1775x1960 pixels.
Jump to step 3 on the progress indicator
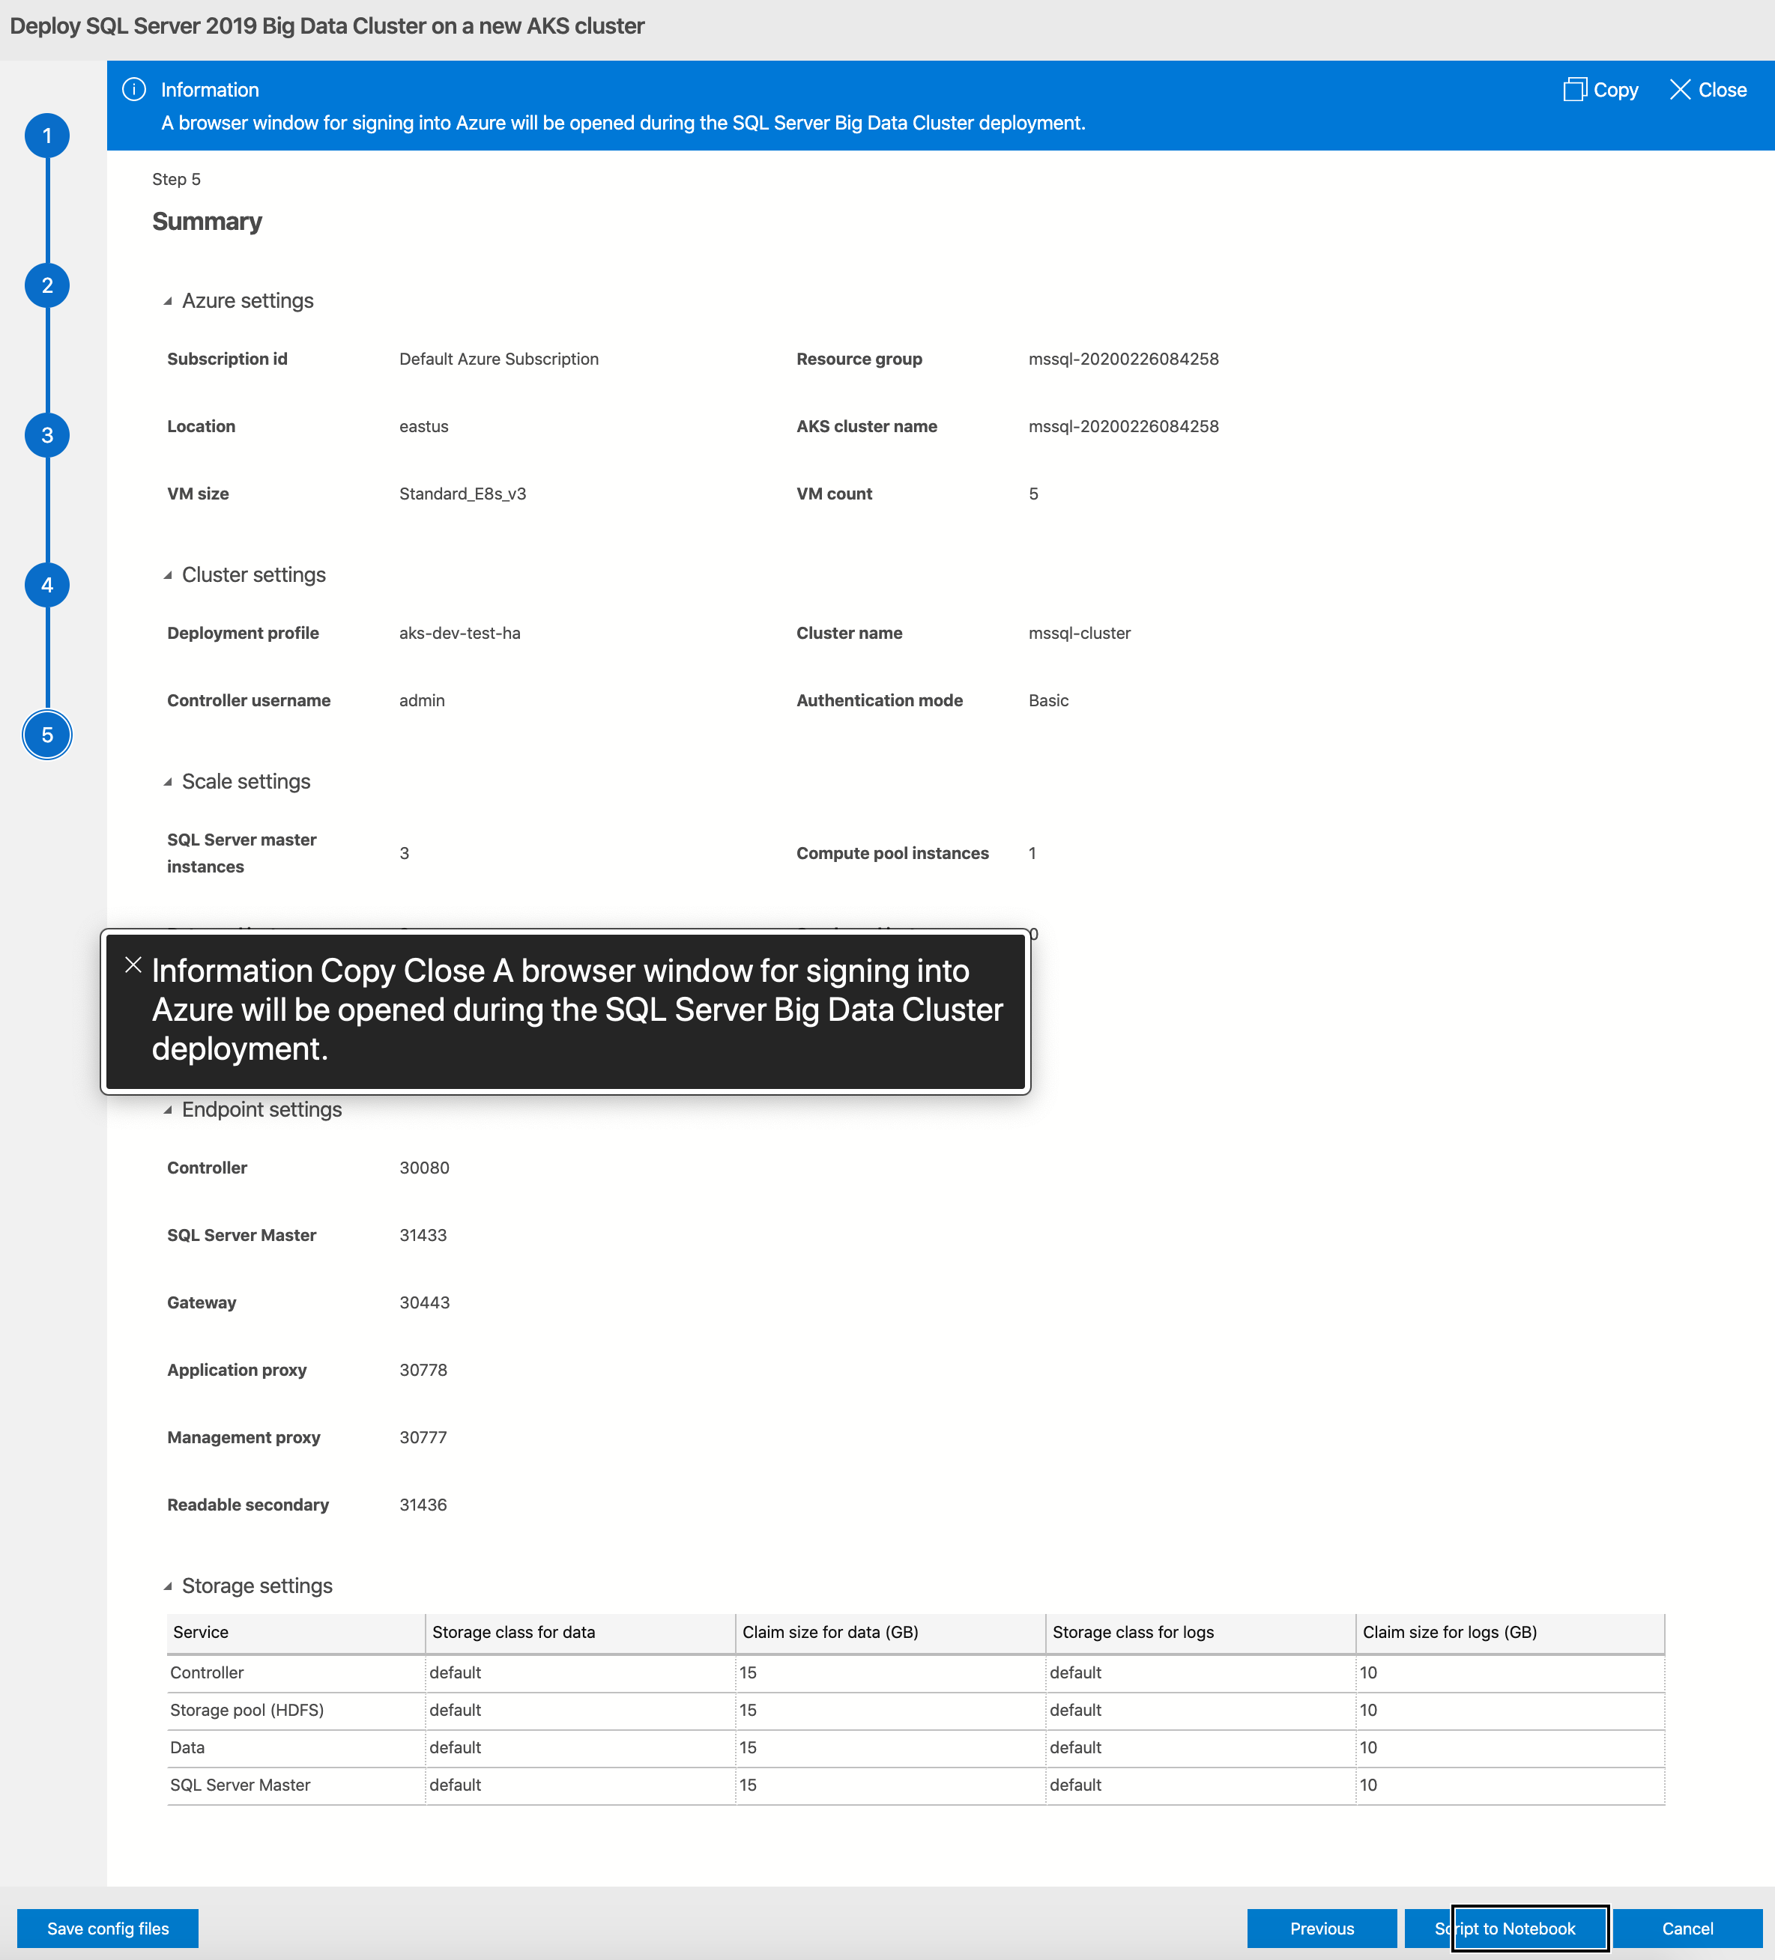tap(46, 434)
